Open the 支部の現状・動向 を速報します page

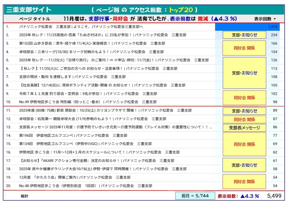point(72,77)
